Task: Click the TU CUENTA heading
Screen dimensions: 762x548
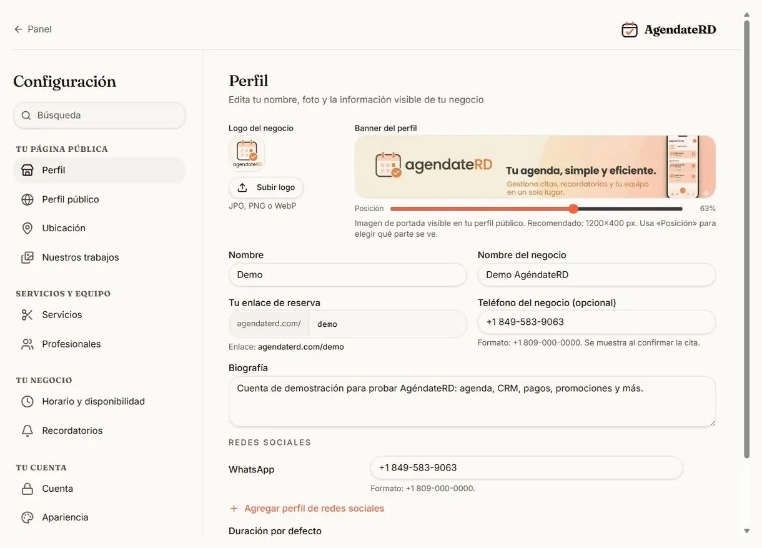Action: (41, 467)
